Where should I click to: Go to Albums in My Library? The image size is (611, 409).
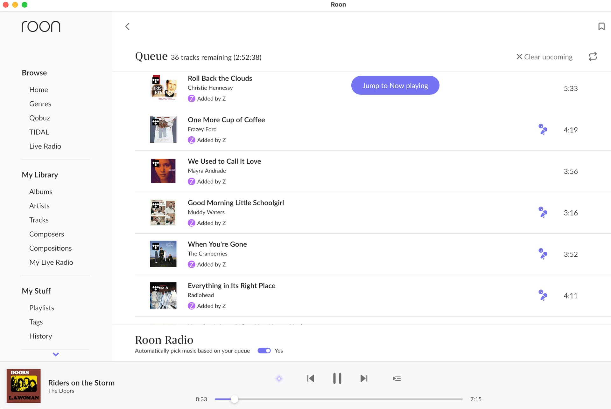[x=41, y=192]
